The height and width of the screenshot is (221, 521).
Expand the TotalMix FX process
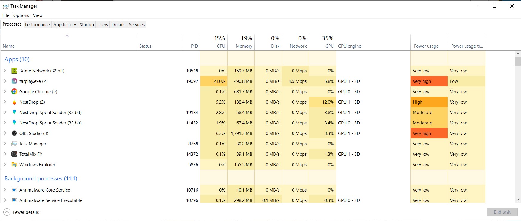point(5,154)
